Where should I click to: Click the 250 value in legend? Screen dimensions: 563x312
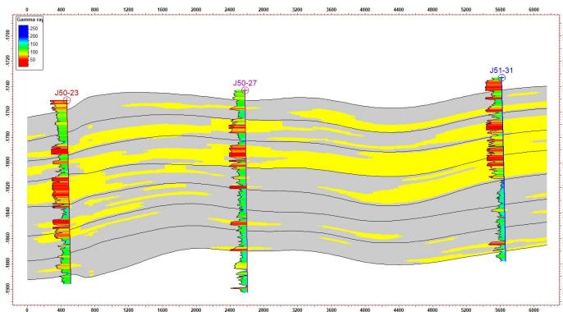coord(34,29)
